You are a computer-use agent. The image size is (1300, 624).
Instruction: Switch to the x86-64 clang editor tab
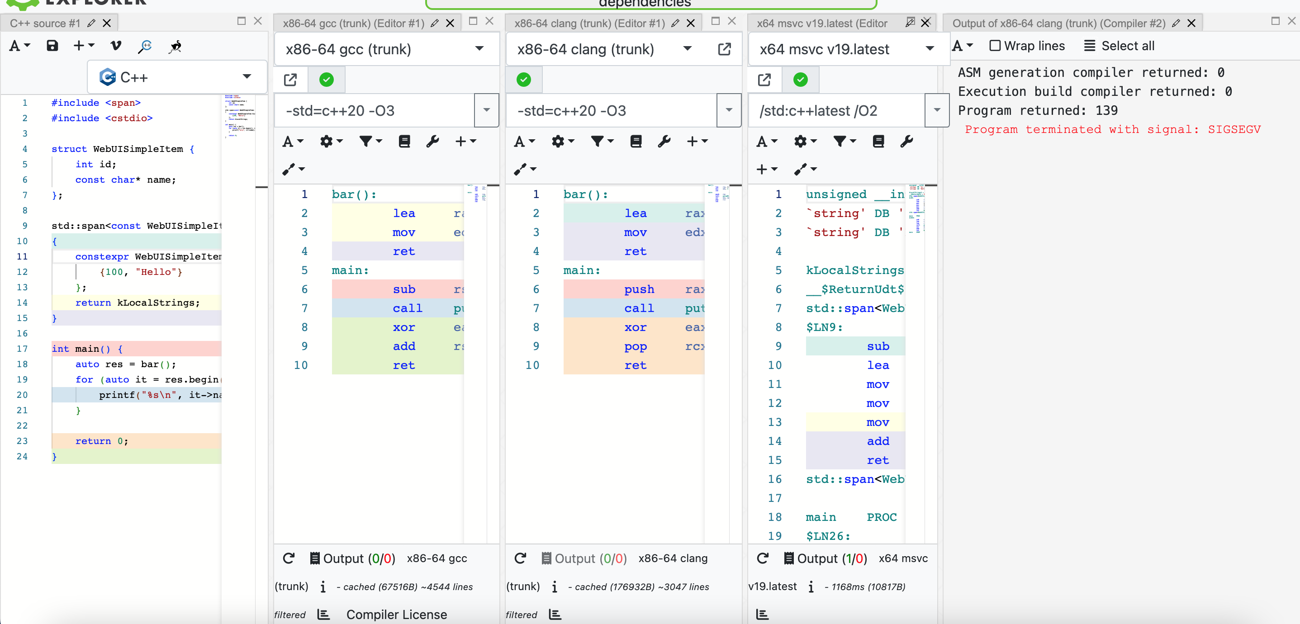pos(588,23)
